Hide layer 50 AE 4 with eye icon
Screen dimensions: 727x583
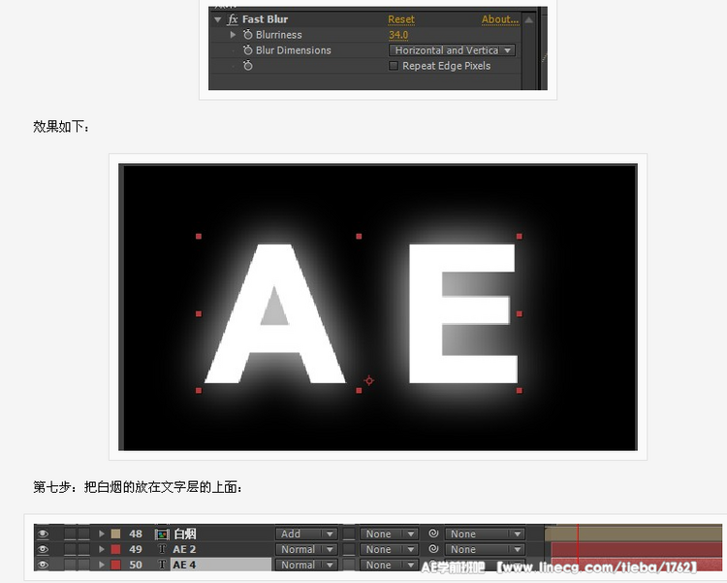(43, 565)
